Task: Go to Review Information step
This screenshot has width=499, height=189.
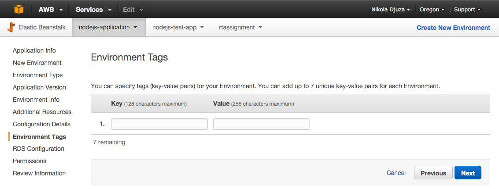Action: click(x=39, y=174)
